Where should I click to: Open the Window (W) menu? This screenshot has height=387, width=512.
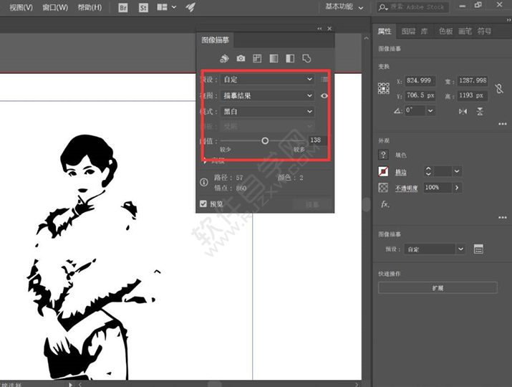click(x=55, y=7)
